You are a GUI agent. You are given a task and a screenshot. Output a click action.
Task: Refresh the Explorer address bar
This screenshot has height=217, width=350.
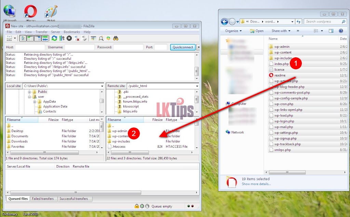click(x=298, y=21)
